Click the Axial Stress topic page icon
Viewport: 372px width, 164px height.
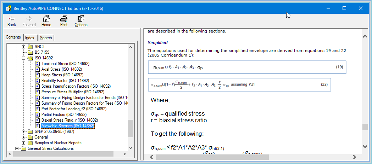[38, 69]
